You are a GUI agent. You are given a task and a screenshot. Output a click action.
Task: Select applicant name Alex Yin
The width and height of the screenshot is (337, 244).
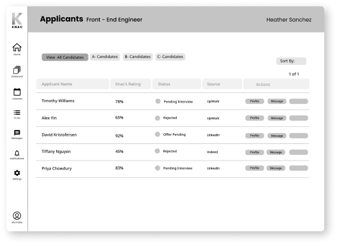coord(49,118)
